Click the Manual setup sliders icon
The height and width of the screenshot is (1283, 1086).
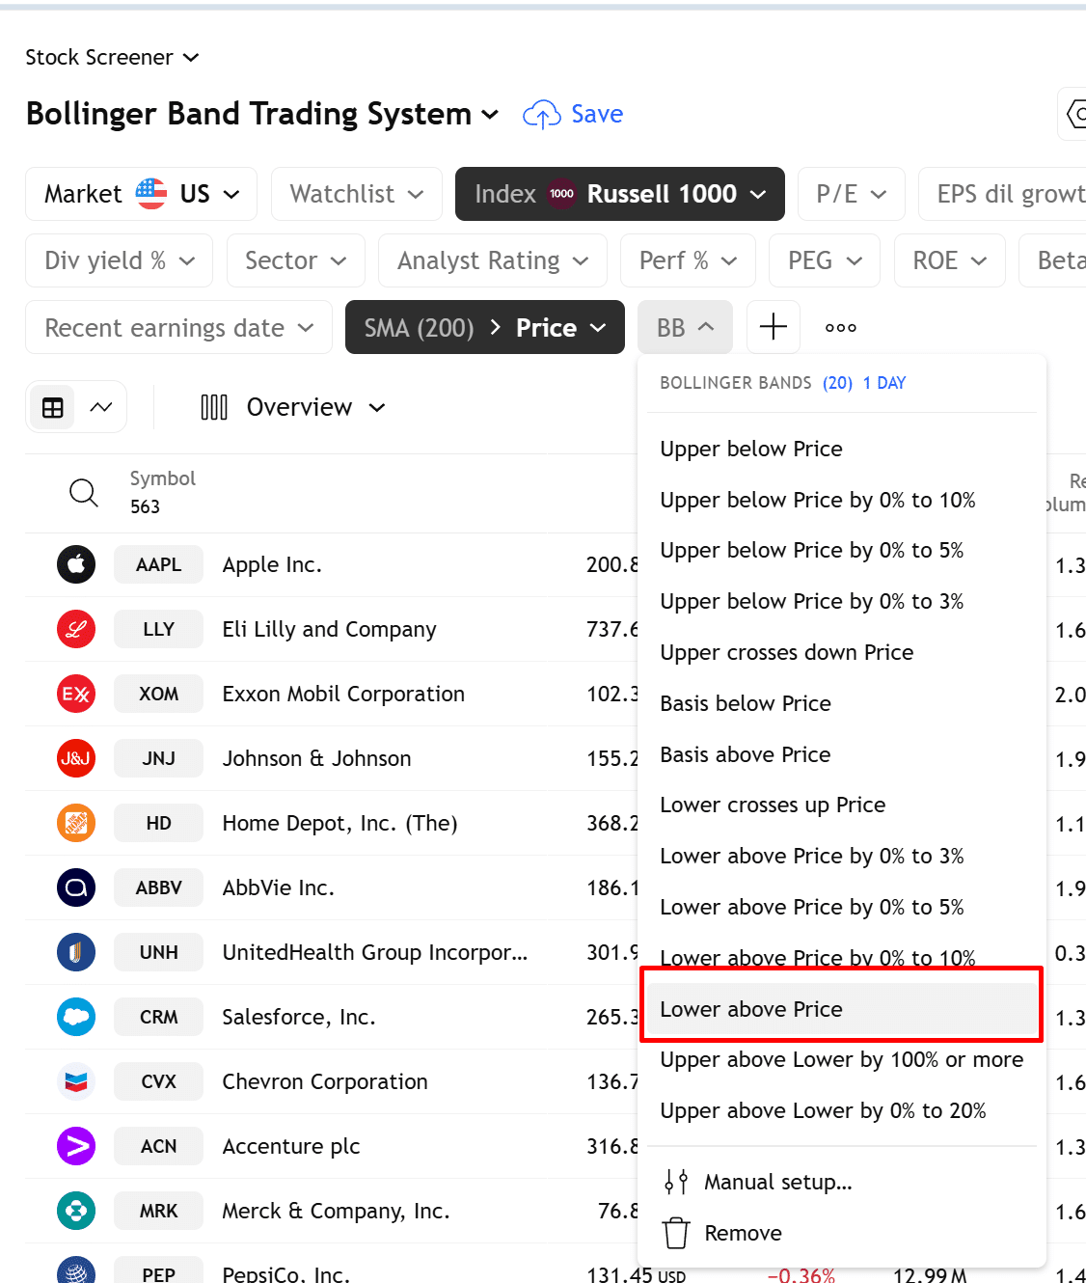(676, 1182)
